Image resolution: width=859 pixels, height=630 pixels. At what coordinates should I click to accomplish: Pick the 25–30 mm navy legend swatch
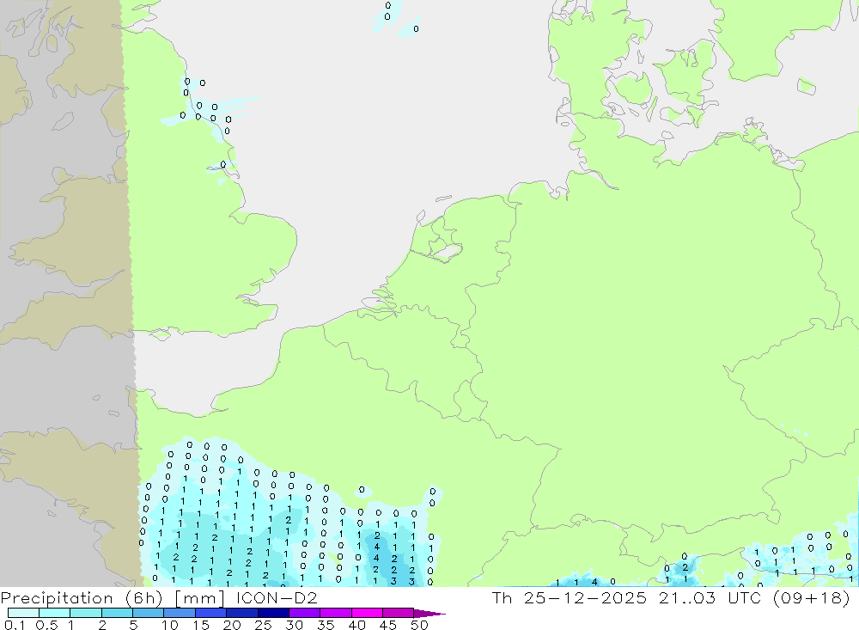point(273,613)
